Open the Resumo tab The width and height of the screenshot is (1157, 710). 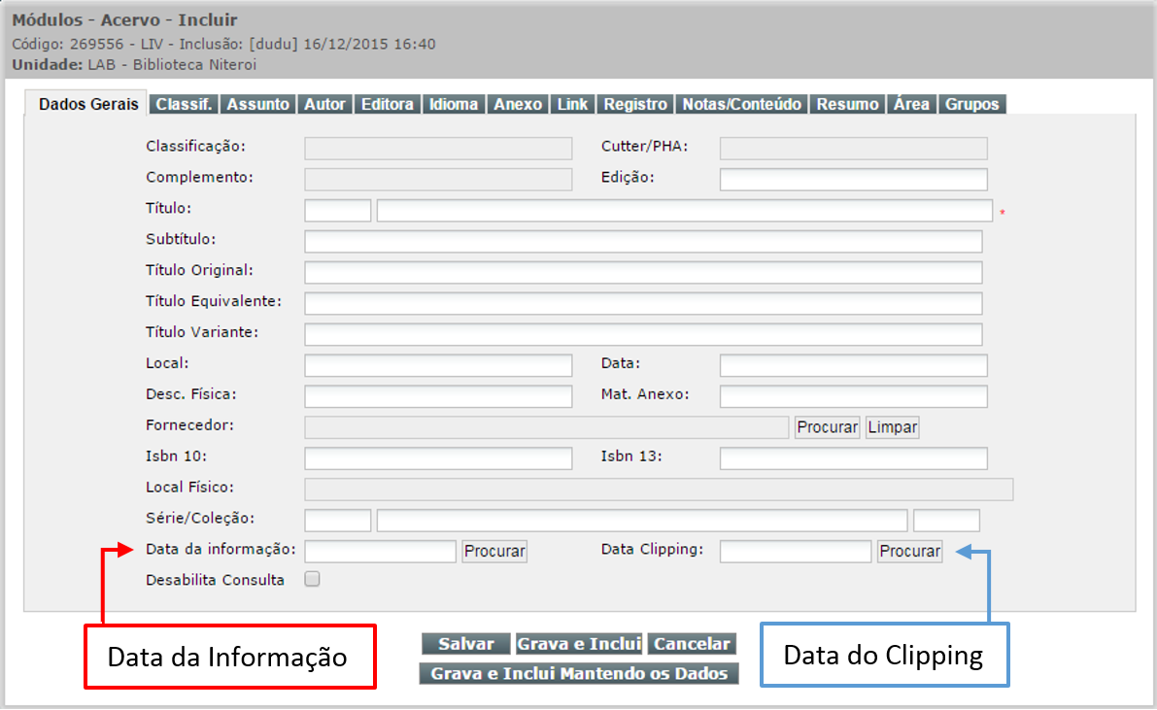tap(847, 105)
